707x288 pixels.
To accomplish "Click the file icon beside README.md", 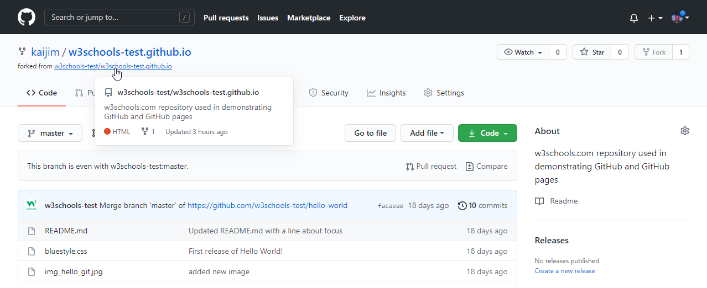I will point(32,231).
